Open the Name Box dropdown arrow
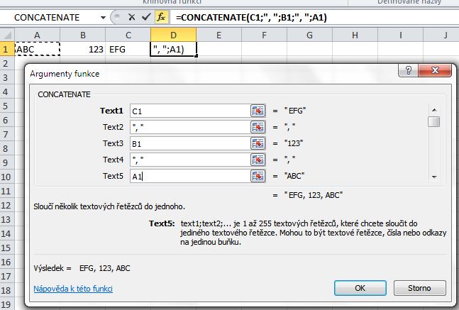Viewport: 459px width, 310px height. [104, 16]
